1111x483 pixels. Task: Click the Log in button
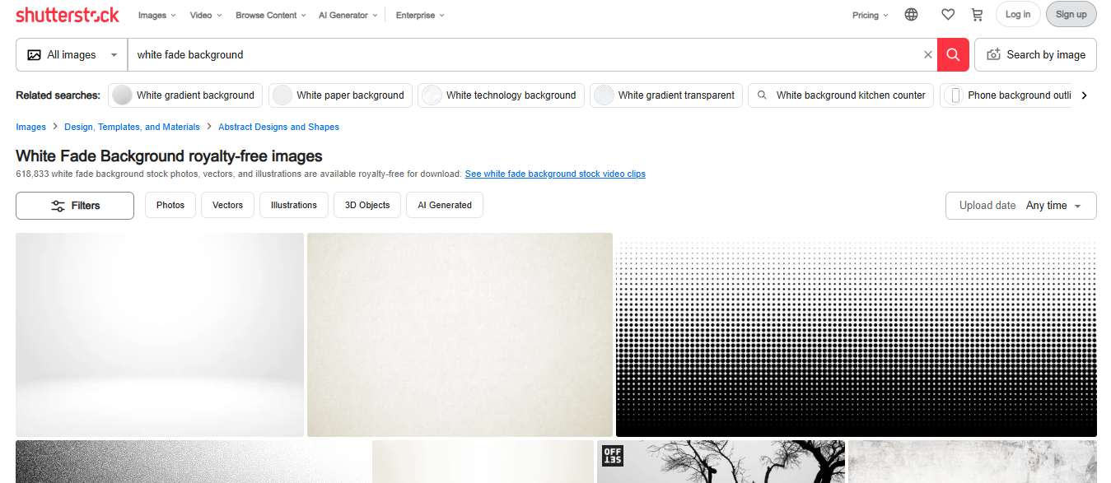(x=1018, y=14)
